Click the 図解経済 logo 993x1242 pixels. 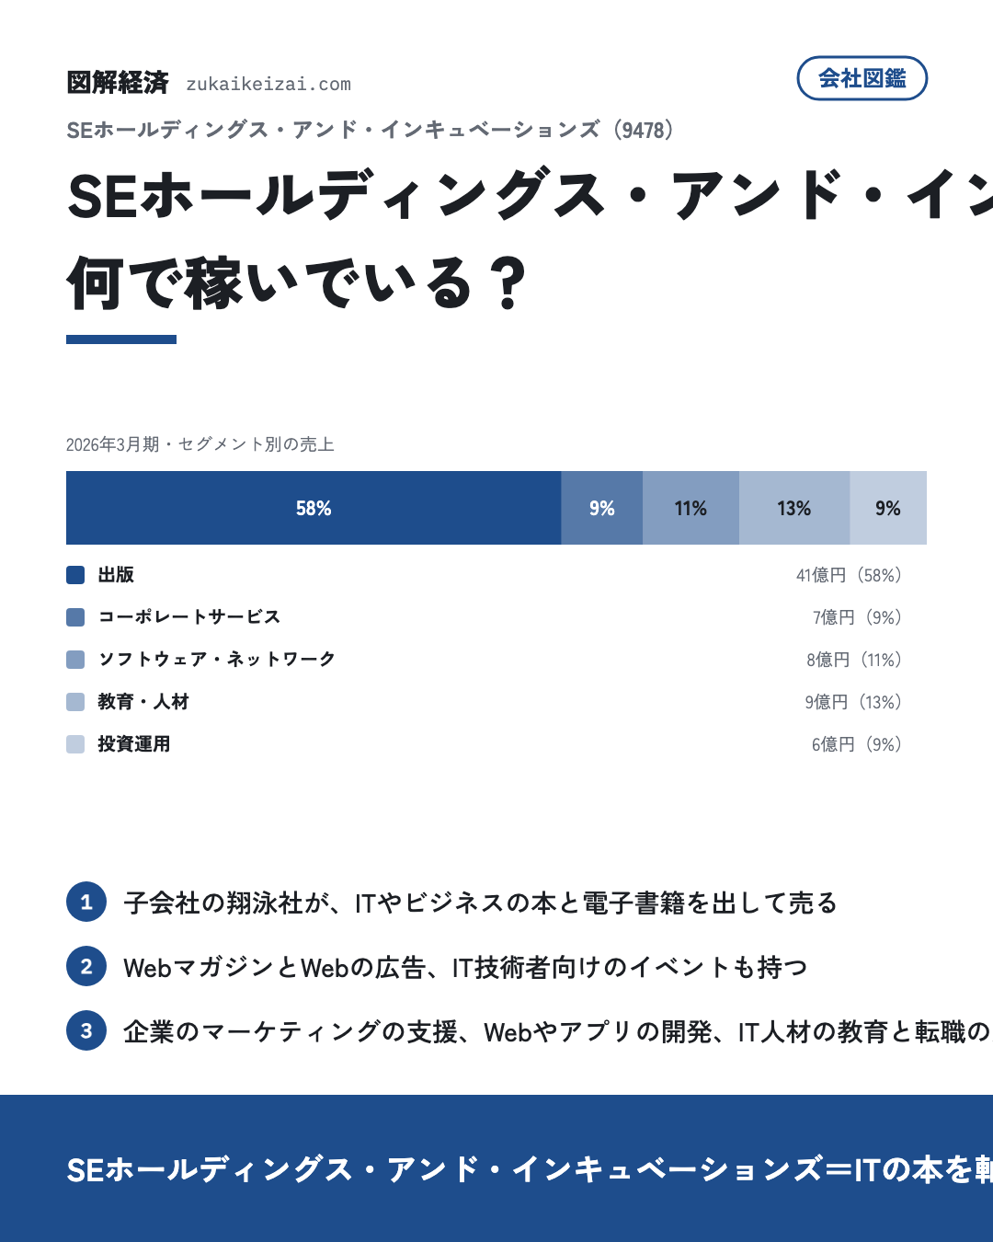pos(118,83)
